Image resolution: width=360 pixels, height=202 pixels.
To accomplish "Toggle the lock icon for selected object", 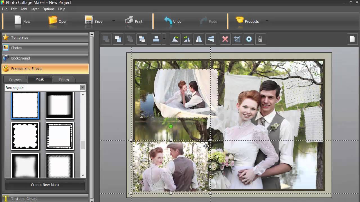I will [x=260, y=39].
